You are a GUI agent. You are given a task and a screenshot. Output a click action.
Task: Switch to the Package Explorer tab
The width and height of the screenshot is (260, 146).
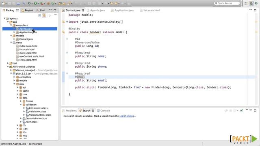coord(10,10)
